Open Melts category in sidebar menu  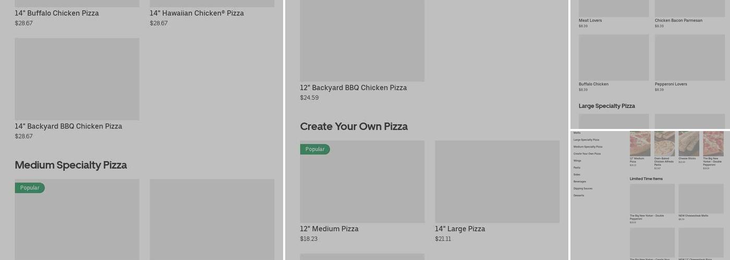(577, 133)
